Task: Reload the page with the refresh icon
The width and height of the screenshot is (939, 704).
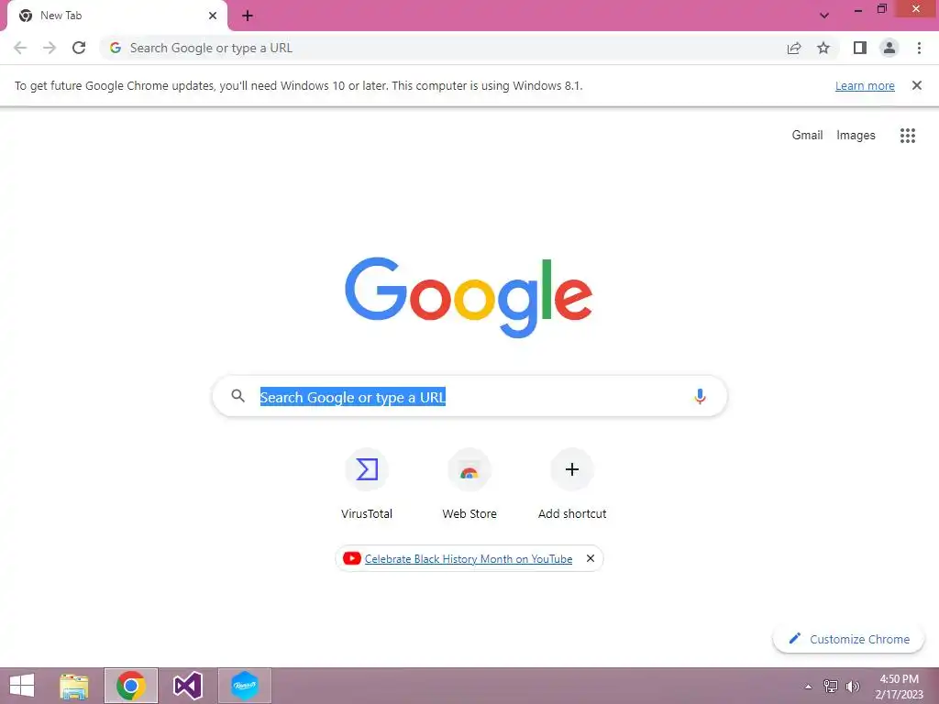Action: [79, 48]
